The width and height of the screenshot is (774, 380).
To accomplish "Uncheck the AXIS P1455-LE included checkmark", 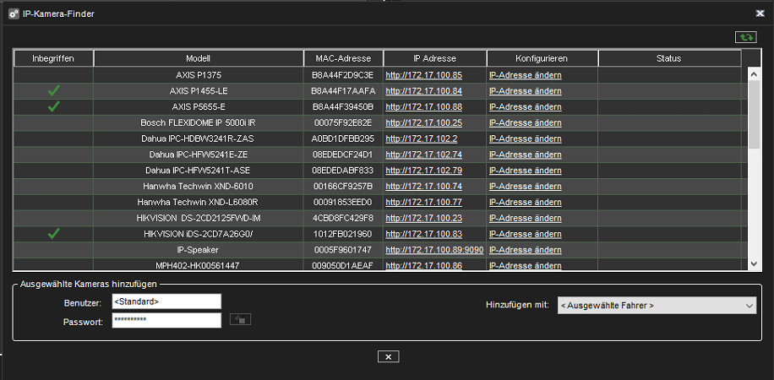I will pos(53,91).
